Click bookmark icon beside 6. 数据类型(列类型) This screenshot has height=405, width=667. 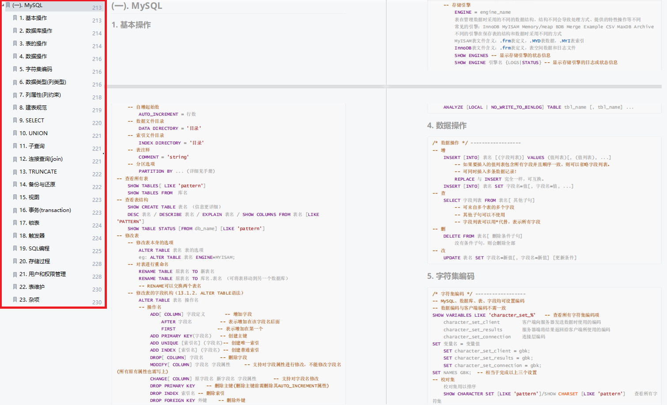click(x=15, y=82)
